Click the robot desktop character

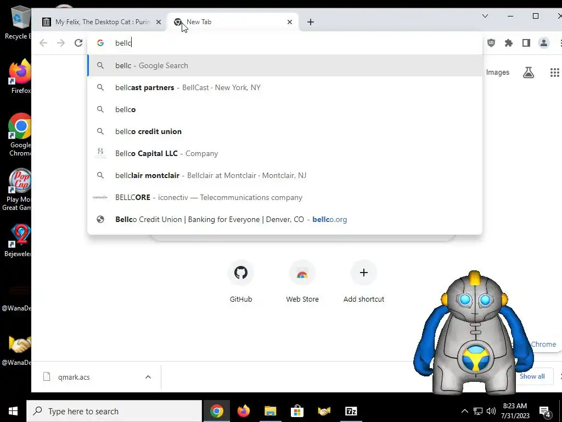474,332
